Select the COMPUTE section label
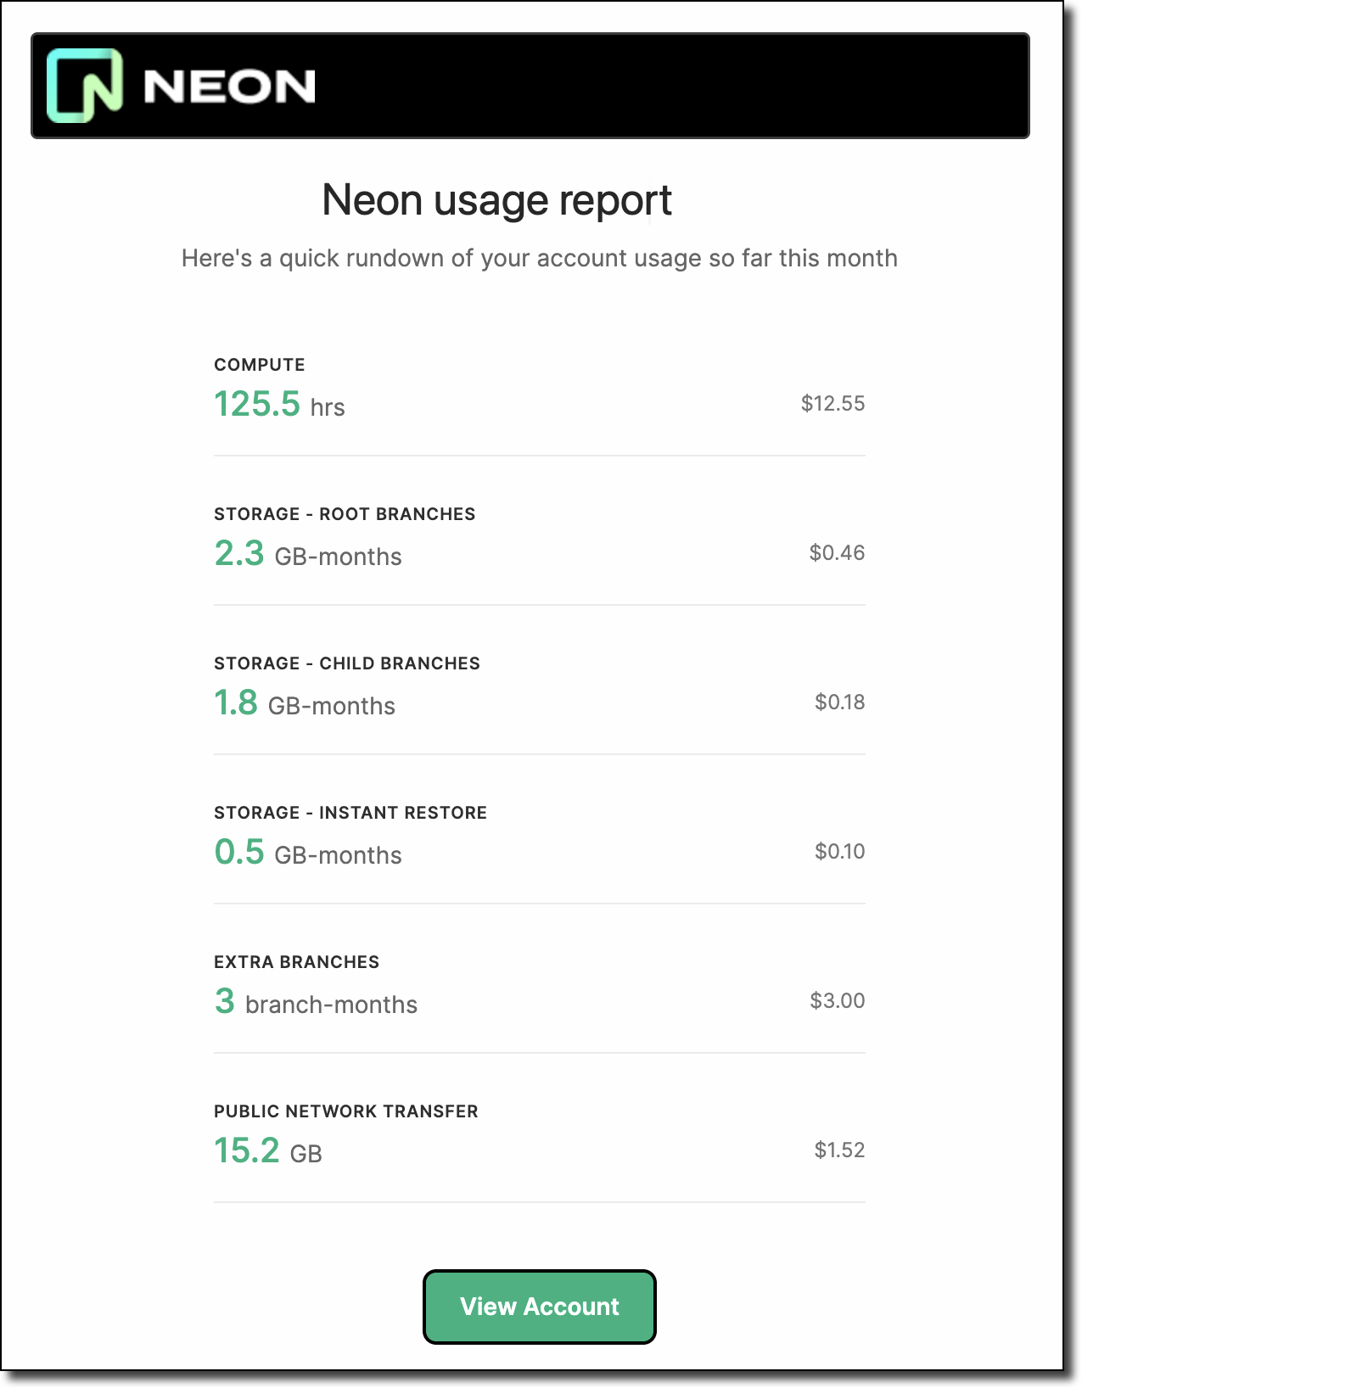This screenshot has width=1351, height=1388. tap(259, 364)
